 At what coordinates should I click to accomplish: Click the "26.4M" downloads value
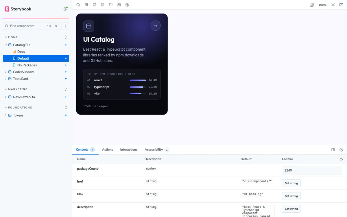coord(153,80)
